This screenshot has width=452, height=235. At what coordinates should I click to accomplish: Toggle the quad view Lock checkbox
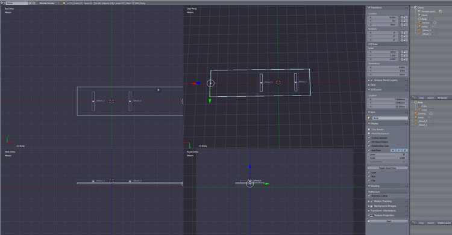[x=369, y=172]
